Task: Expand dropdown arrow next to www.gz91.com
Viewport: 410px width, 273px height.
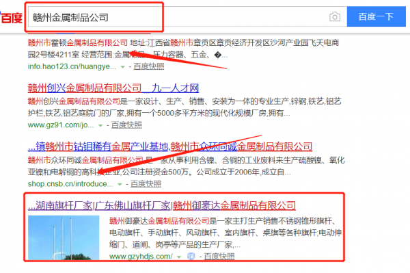Action: click(100, 126)
